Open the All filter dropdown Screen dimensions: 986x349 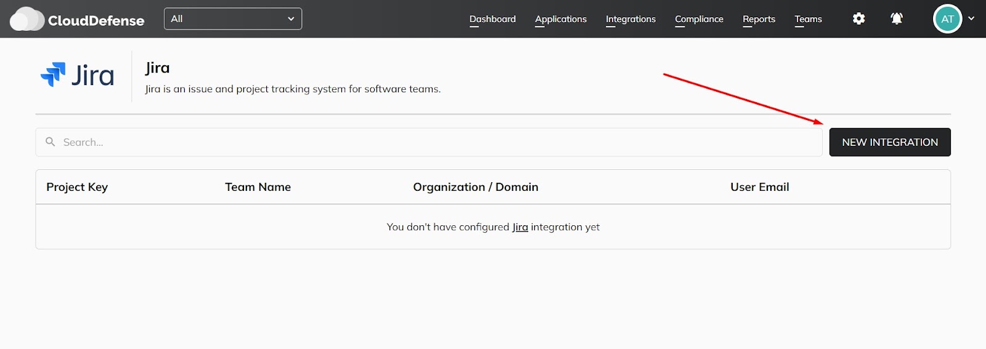(x=233, y=18)
